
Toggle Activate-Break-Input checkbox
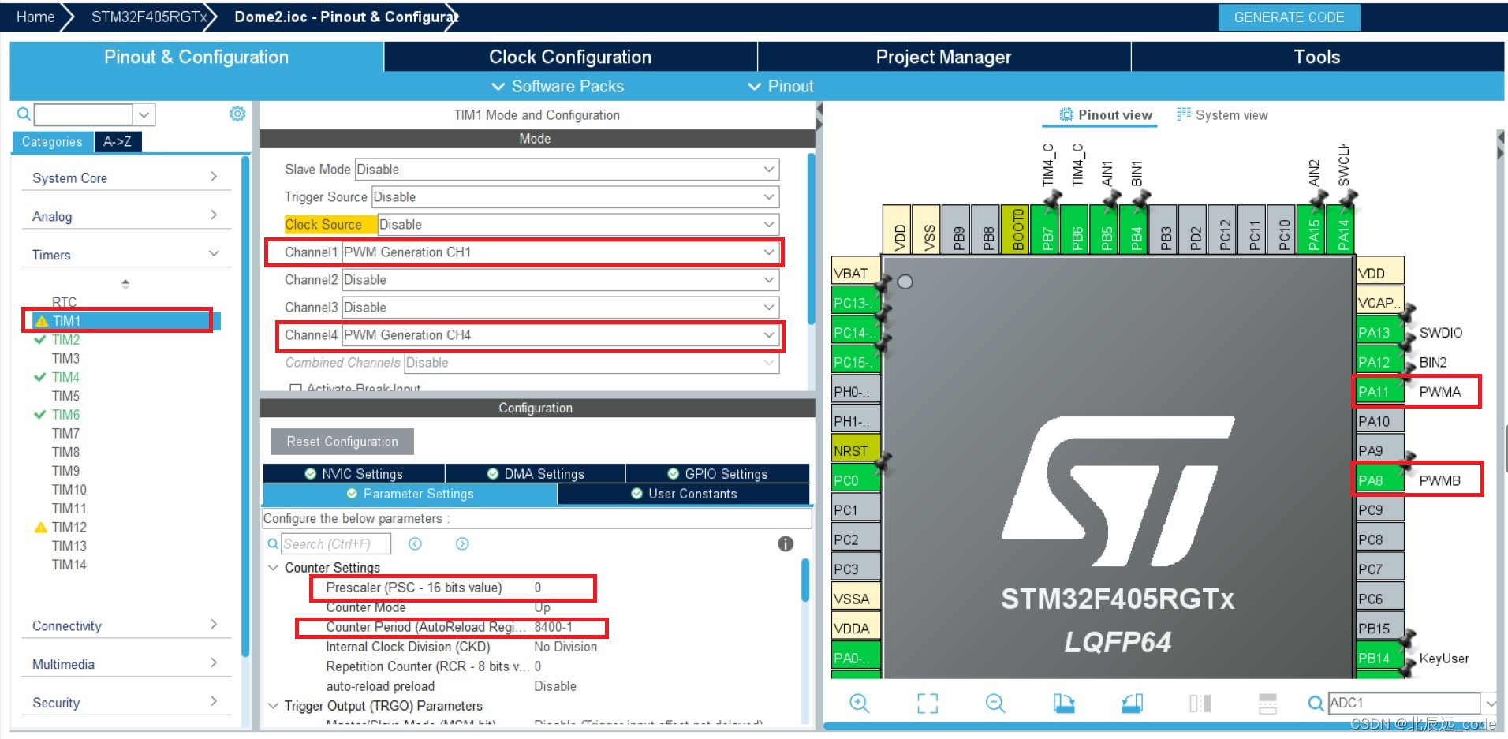pos(296,388)
